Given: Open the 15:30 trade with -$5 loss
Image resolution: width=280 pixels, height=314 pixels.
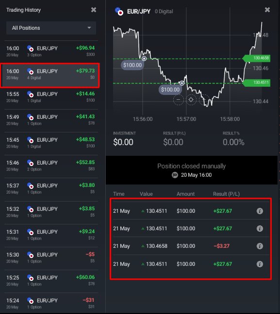Looking at the screenshot, I should point(51,258).
